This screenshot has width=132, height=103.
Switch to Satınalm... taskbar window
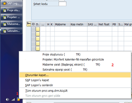[x=11, y=31]
